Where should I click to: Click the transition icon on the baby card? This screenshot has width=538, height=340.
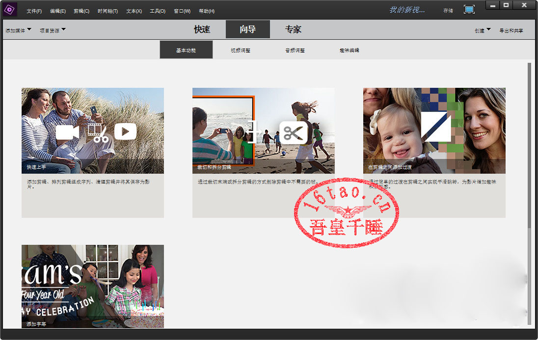[x=436, y=127]
